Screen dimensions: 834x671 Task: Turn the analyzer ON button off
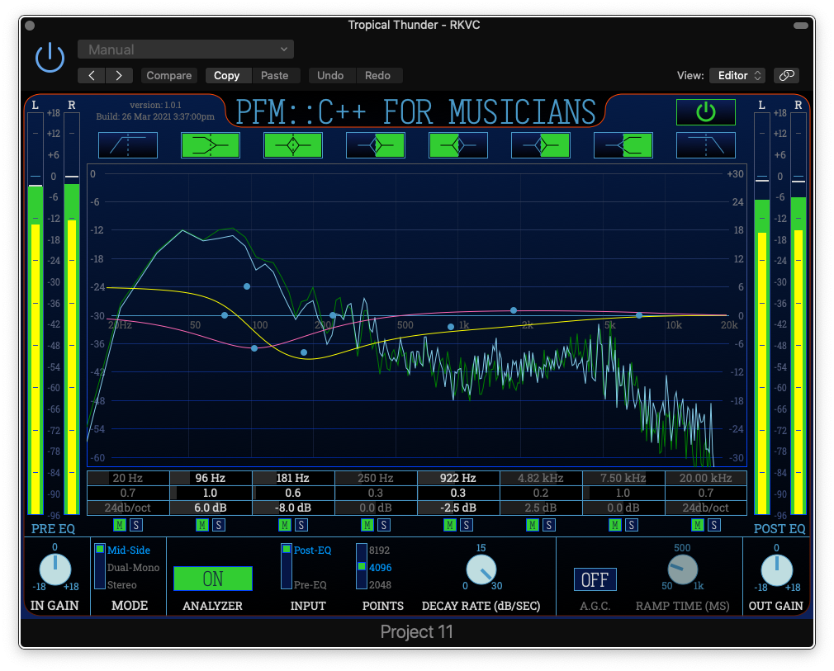(213, 579)
